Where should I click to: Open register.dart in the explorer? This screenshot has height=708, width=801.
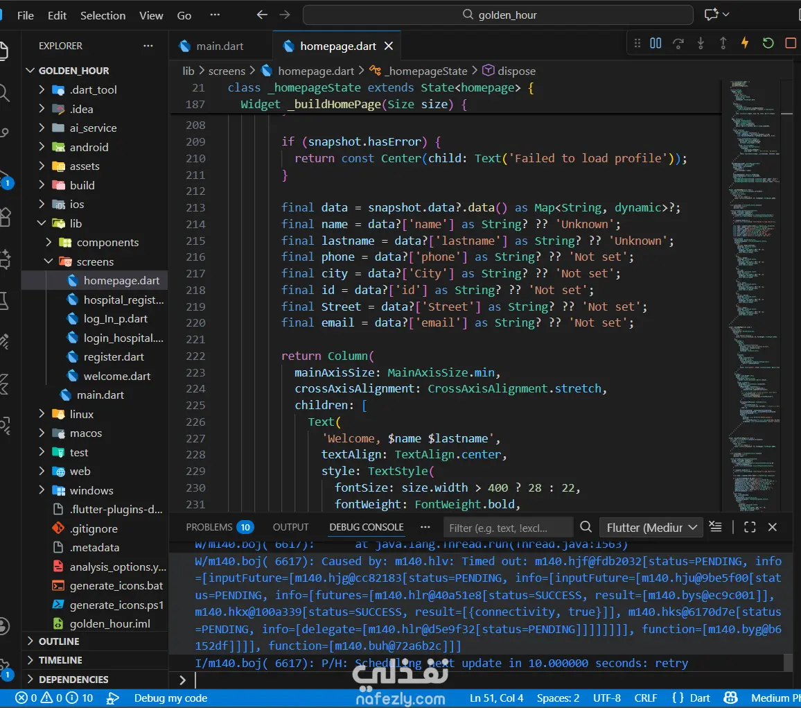tap(114, 357)
